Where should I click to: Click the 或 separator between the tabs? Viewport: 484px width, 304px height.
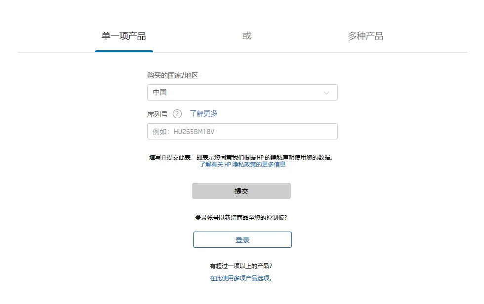click(247, 36)
